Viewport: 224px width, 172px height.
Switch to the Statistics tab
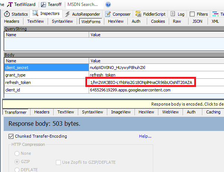tap(16, 14)
